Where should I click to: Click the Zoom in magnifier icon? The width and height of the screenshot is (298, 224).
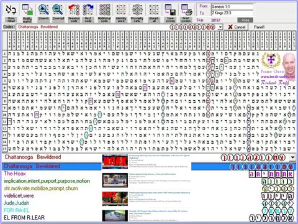(43, 12)
